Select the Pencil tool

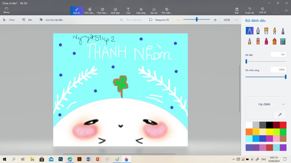tap(250, 41)
